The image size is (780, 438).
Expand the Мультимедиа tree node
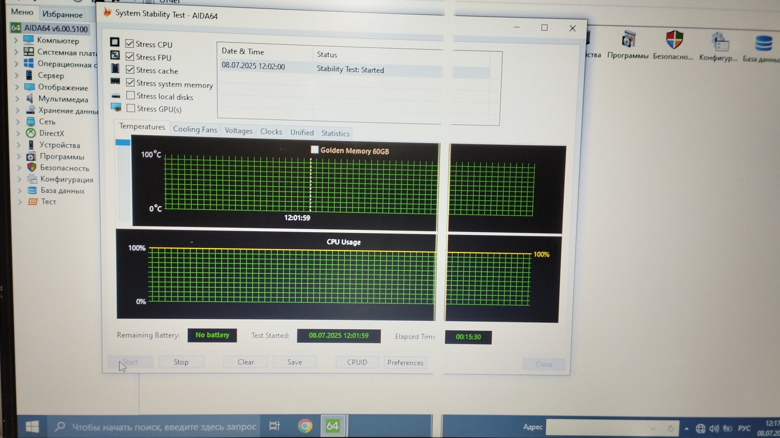coord(17,99)
